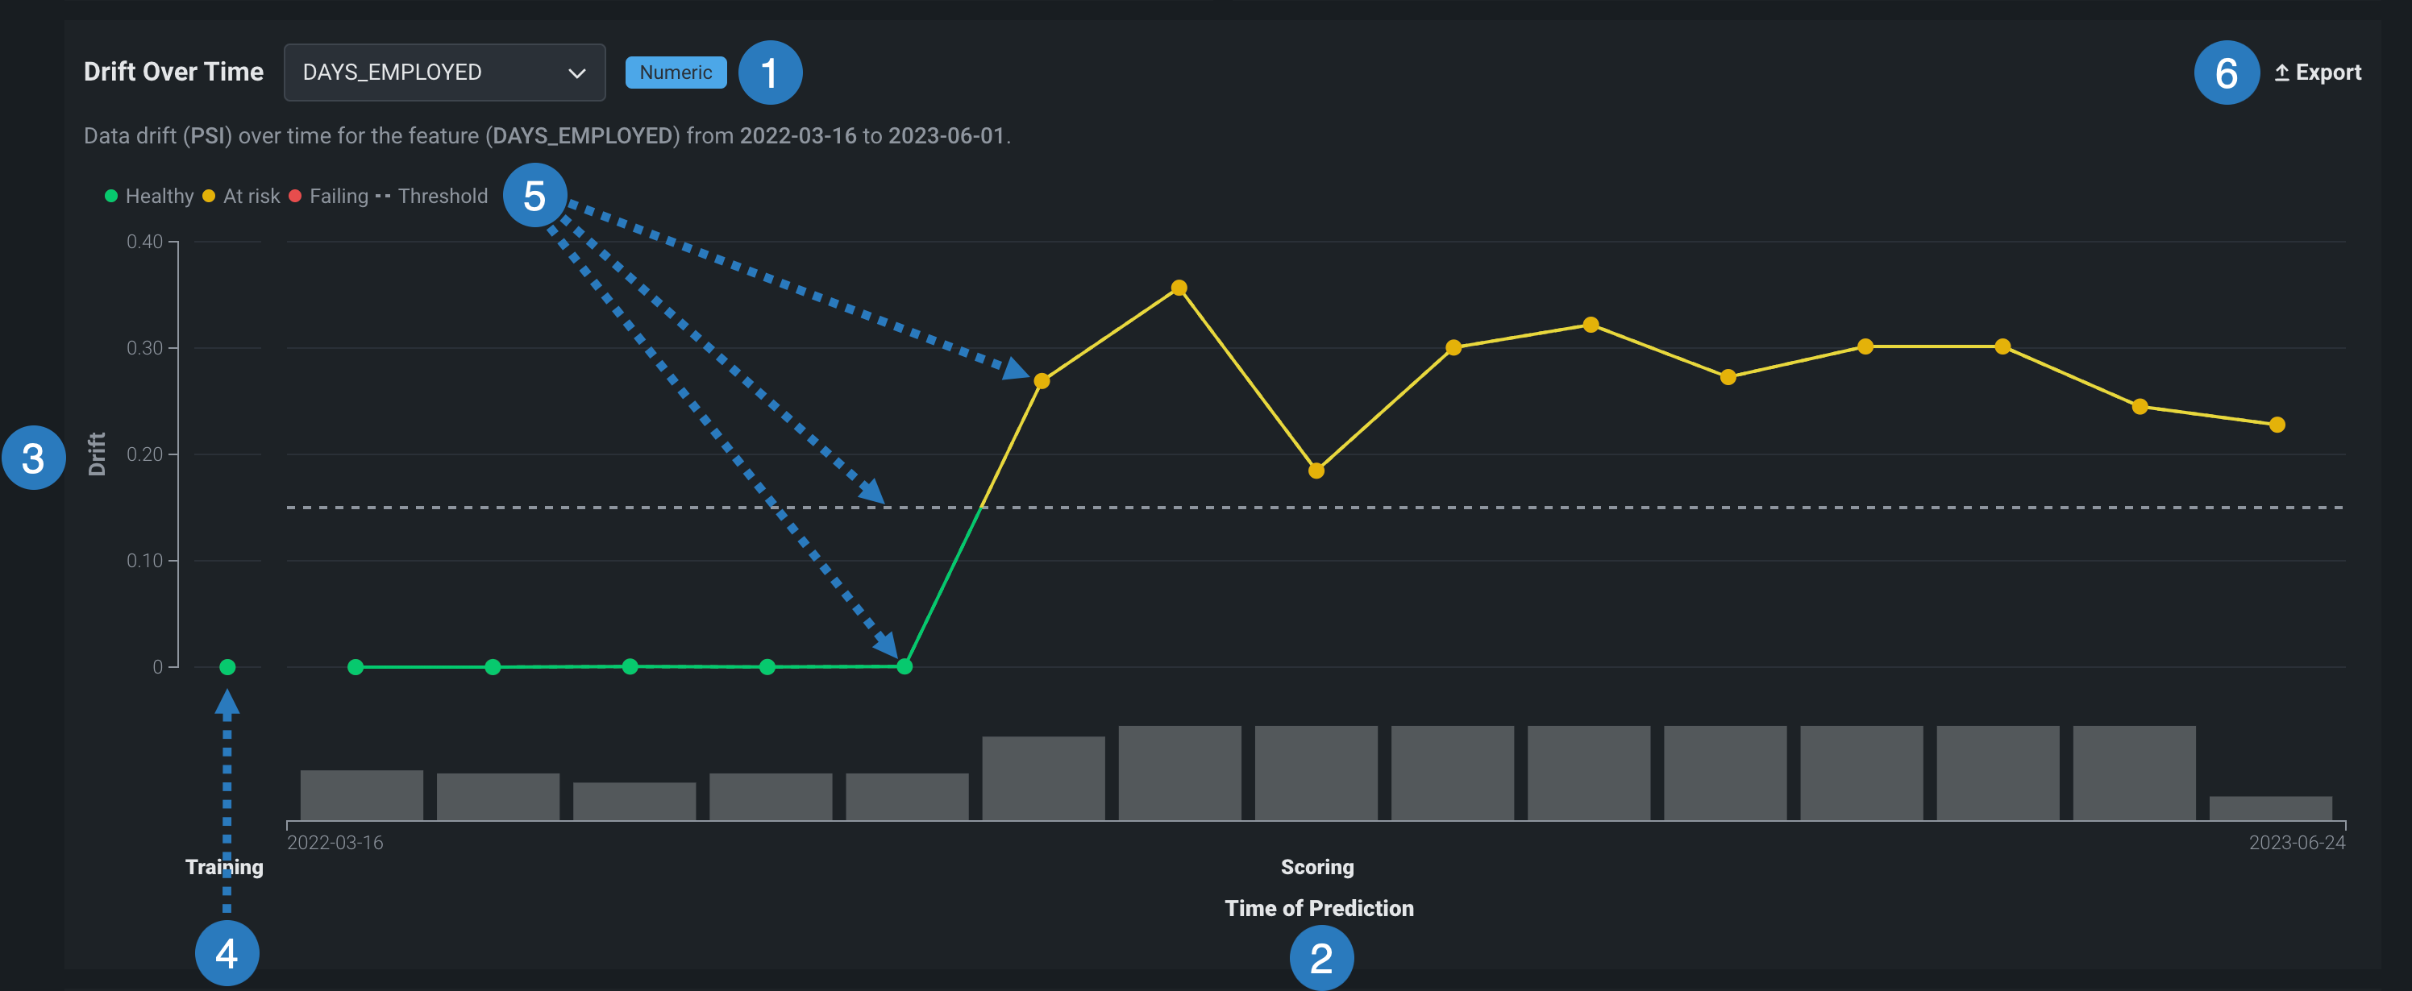Toggle the Failing legend item
The width and height of the screenshot is (2412, 991).
330,197
